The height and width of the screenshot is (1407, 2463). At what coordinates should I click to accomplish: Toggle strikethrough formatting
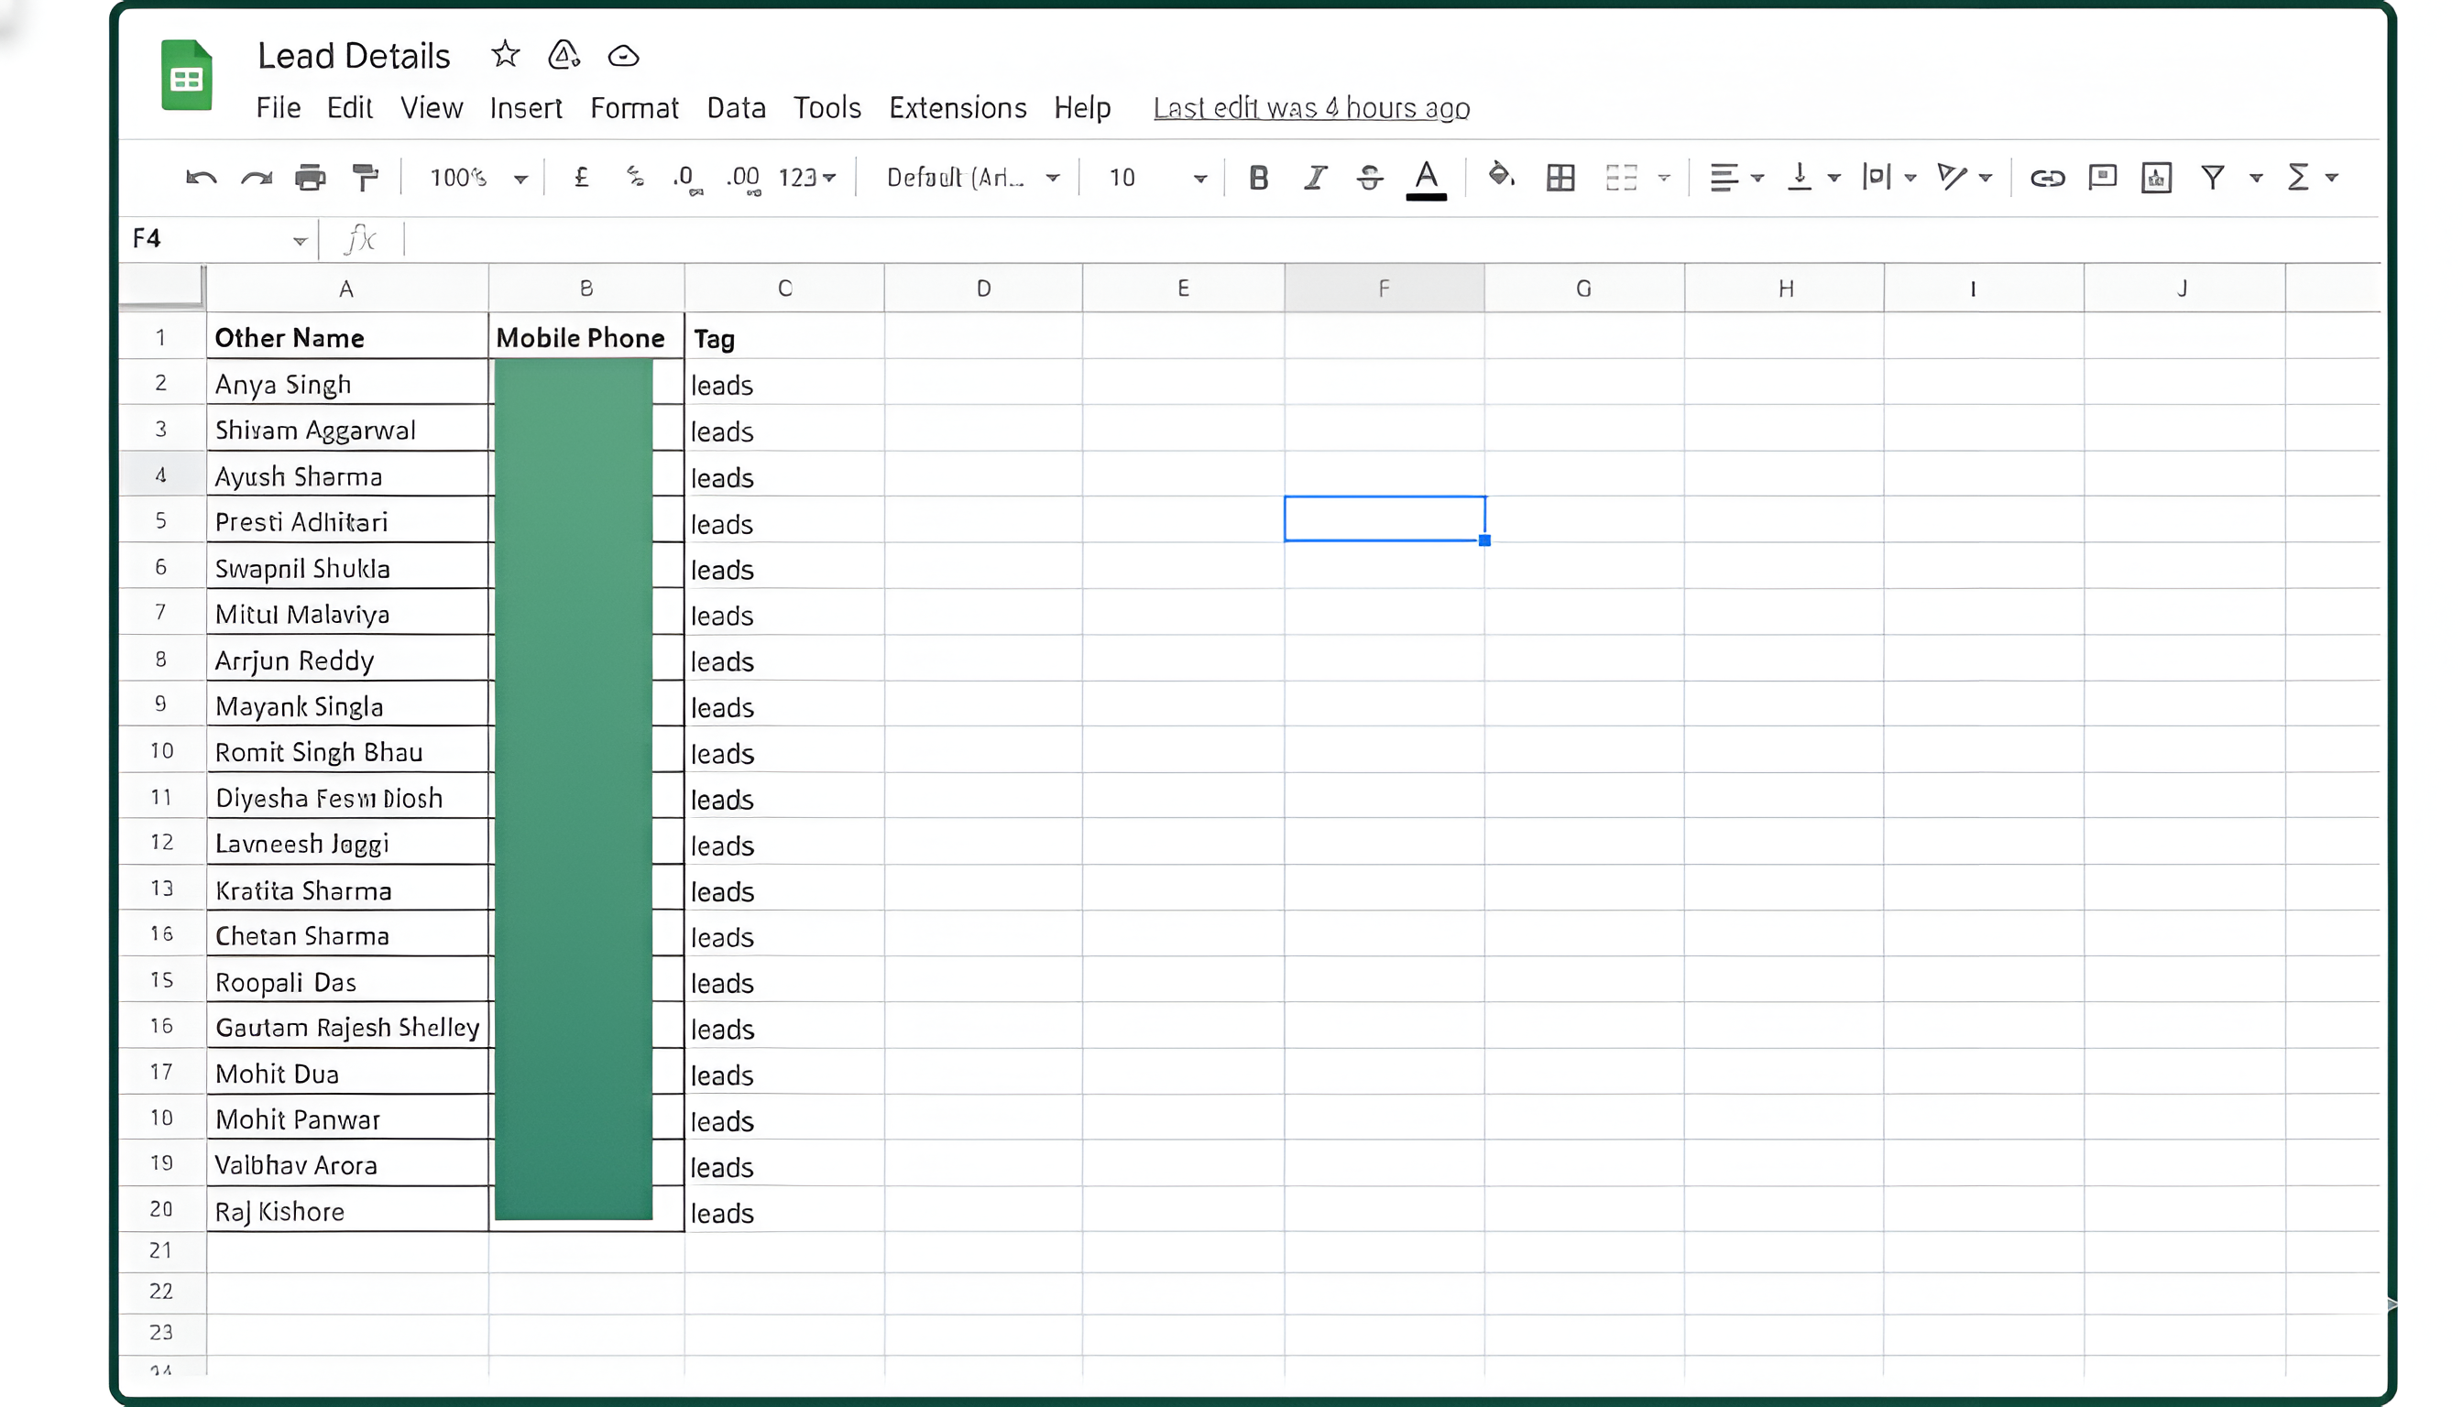click(x=1369, y=178)
